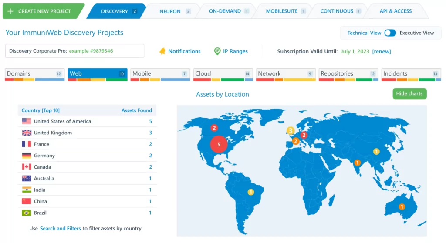Click the United States of America row text
Image resolution: width=446 pixels, height=243 pixels.
[x=62, y=121]
